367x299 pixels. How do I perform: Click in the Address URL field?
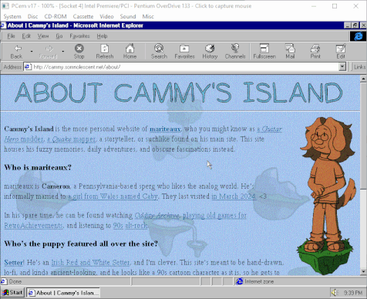point(185,67)
